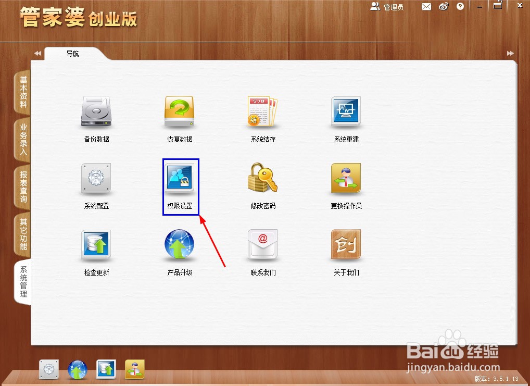Switch to the 基本资料 side tab
530x386 pixels.
[x=23, y=92]
